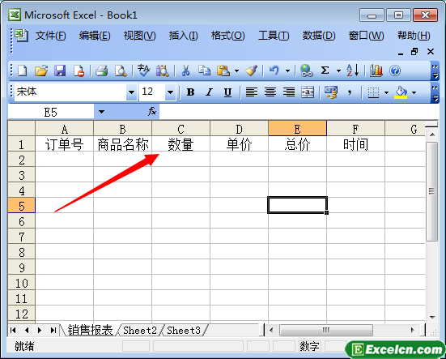Image resolution: width=446 pixels, height=359 pixels.
Task: Open the 格式(O) menu
Action: pos(227,36)
